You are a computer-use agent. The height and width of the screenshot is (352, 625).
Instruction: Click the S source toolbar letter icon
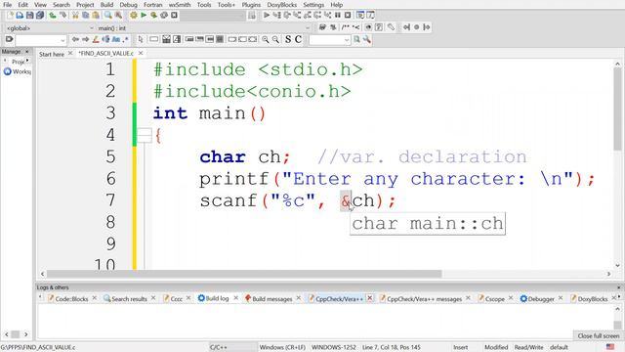(x=288, y=39)
